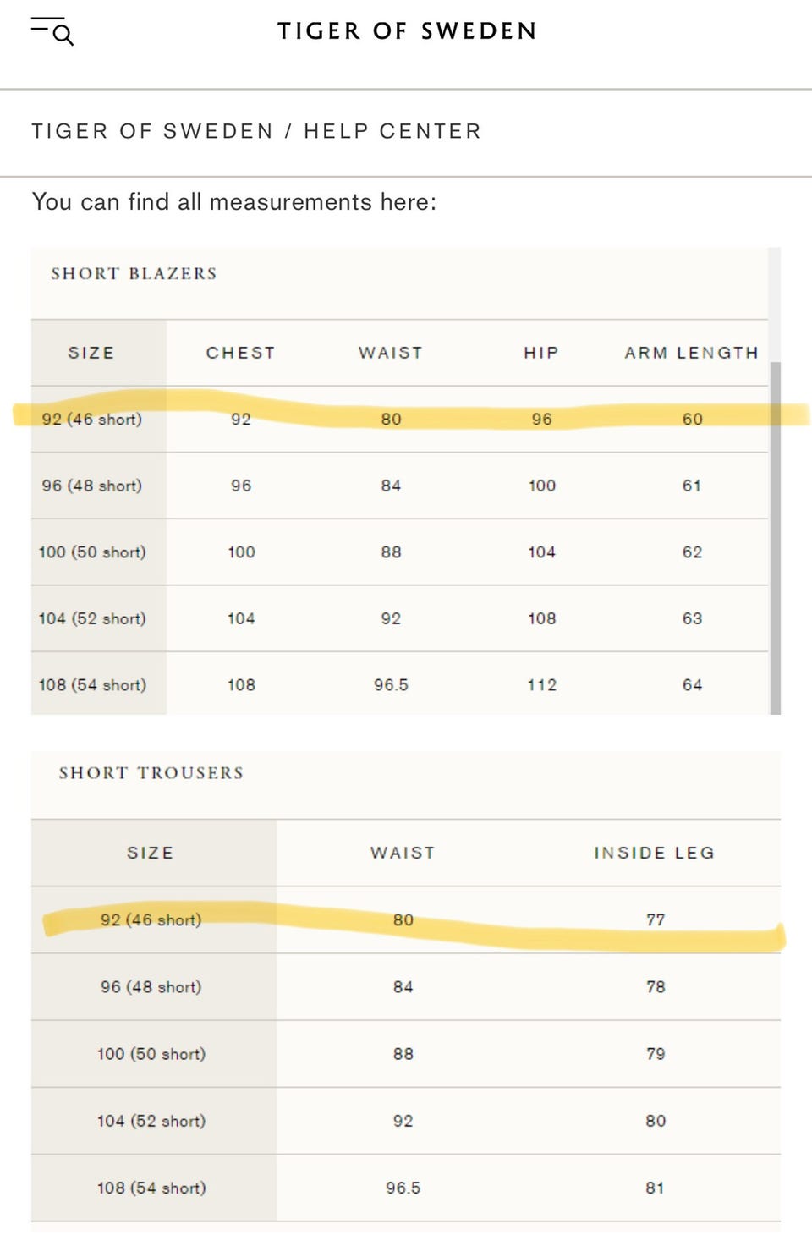Click the Short Blazers table title
The height and width of the screenshot is (1235, 812).
pos(134,273)
